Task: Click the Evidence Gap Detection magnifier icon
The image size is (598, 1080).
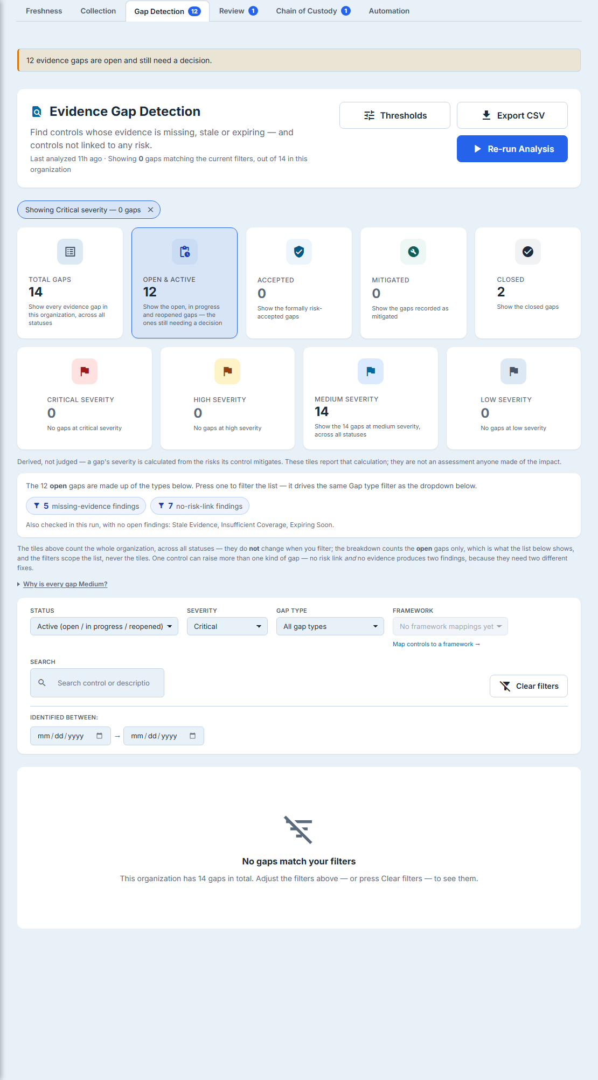Action: (x=37, y=112)
